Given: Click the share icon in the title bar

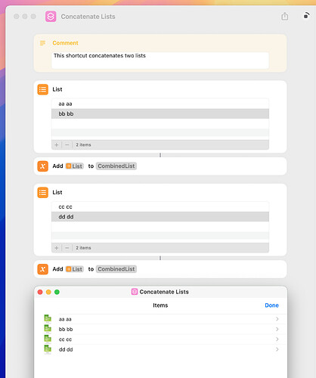Looking at the screenshot, I should tap(285, 16).
